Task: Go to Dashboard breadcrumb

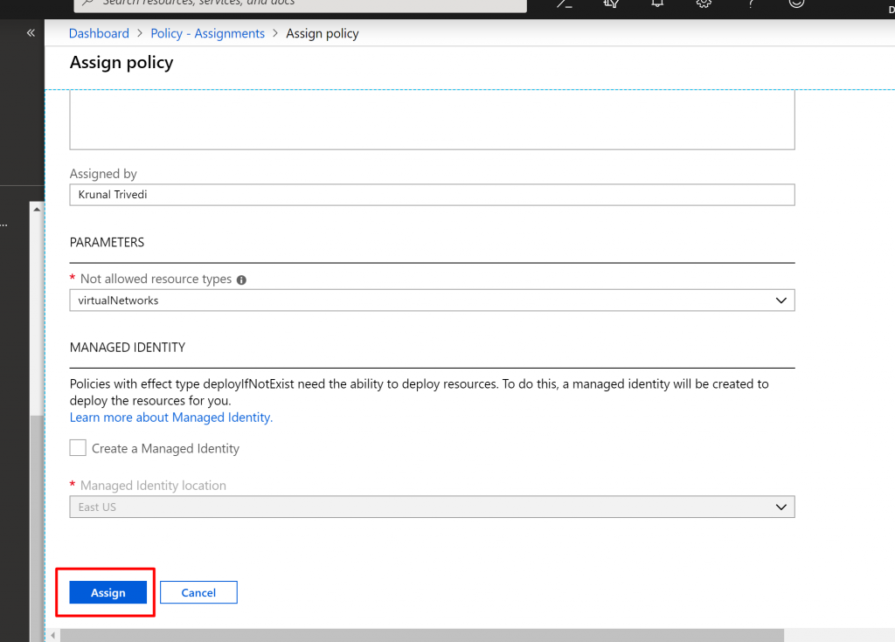Action: (99, 33)
